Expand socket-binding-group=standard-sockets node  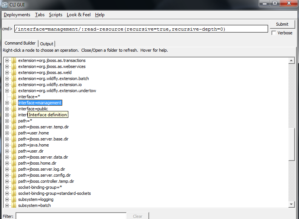[7, 193]
